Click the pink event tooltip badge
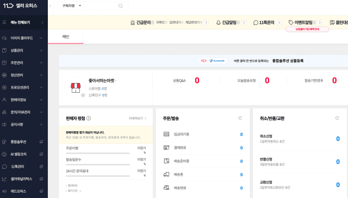Screen dimensions: 348x198 307,29
